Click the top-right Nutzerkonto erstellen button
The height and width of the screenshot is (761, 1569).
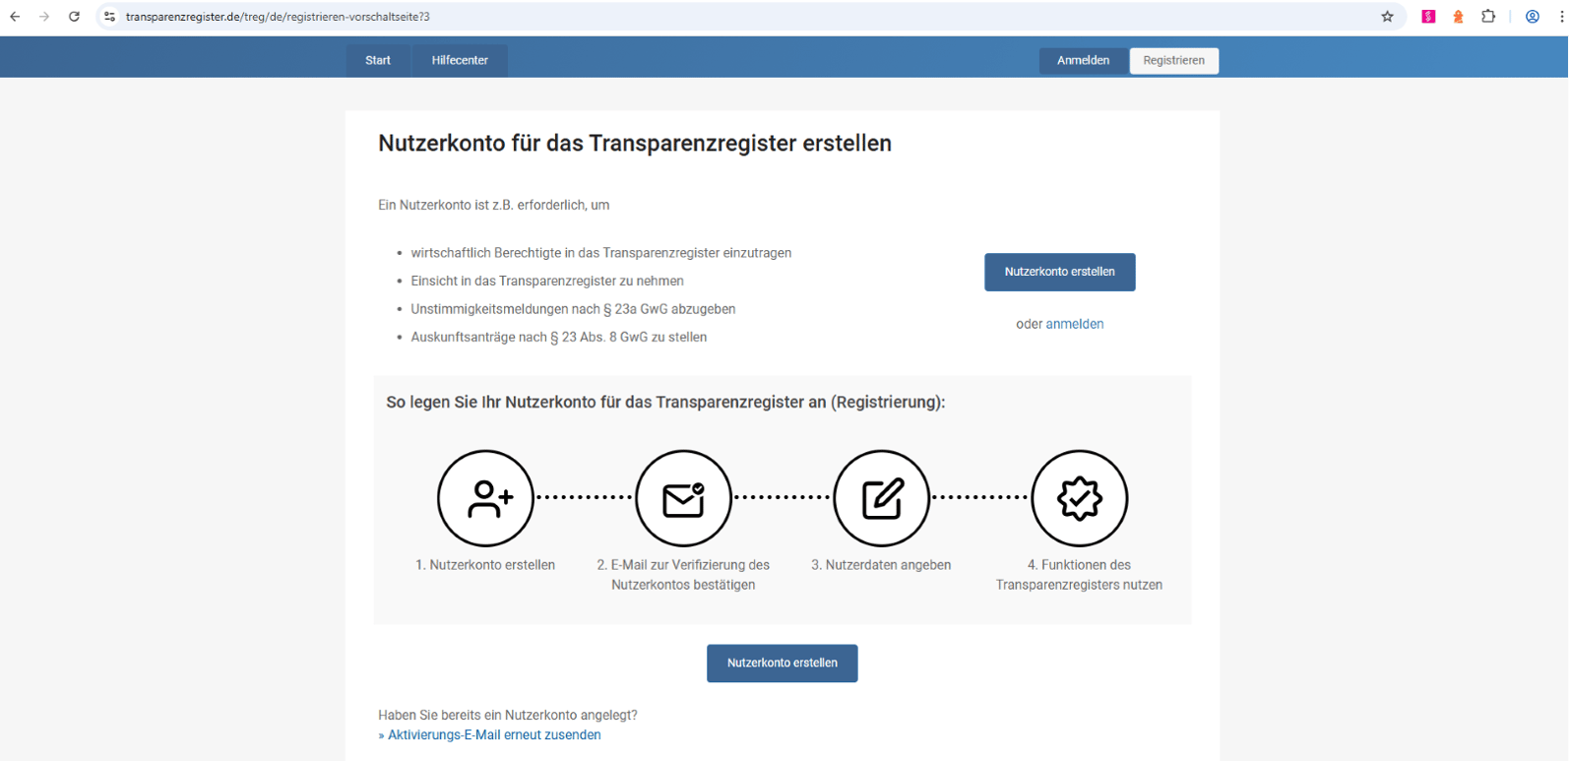pos(1059,272)
